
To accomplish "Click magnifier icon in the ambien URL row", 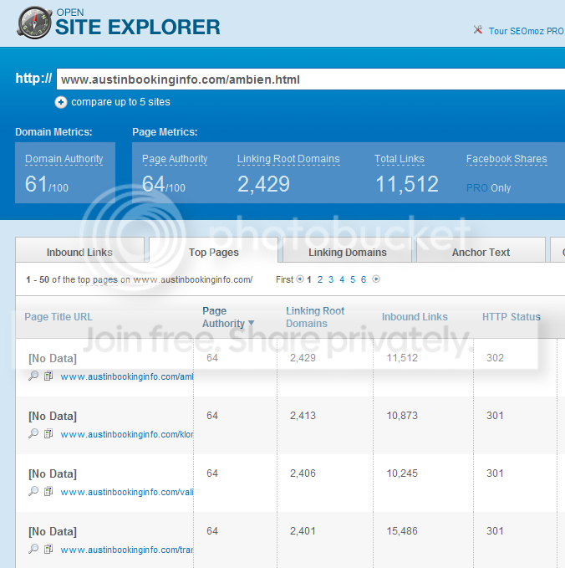I will tap(33, 376).
